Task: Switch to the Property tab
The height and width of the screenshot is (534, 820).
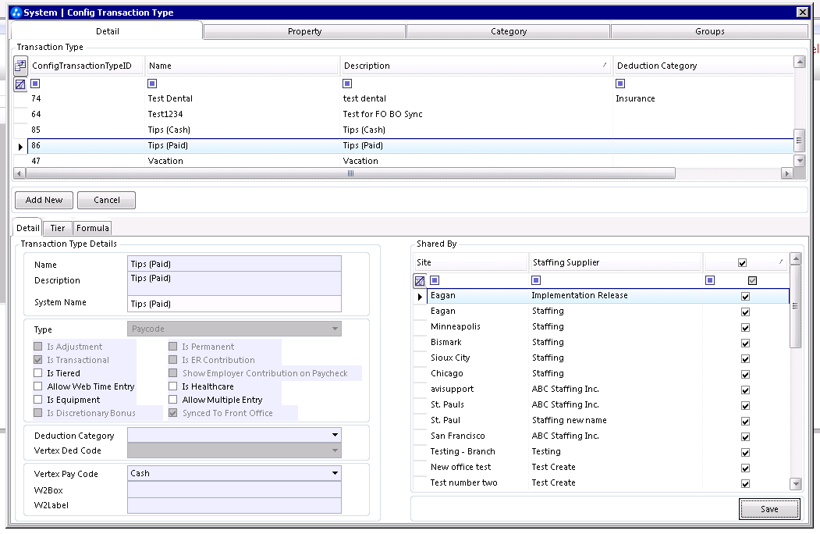Action: coord(304,31)
